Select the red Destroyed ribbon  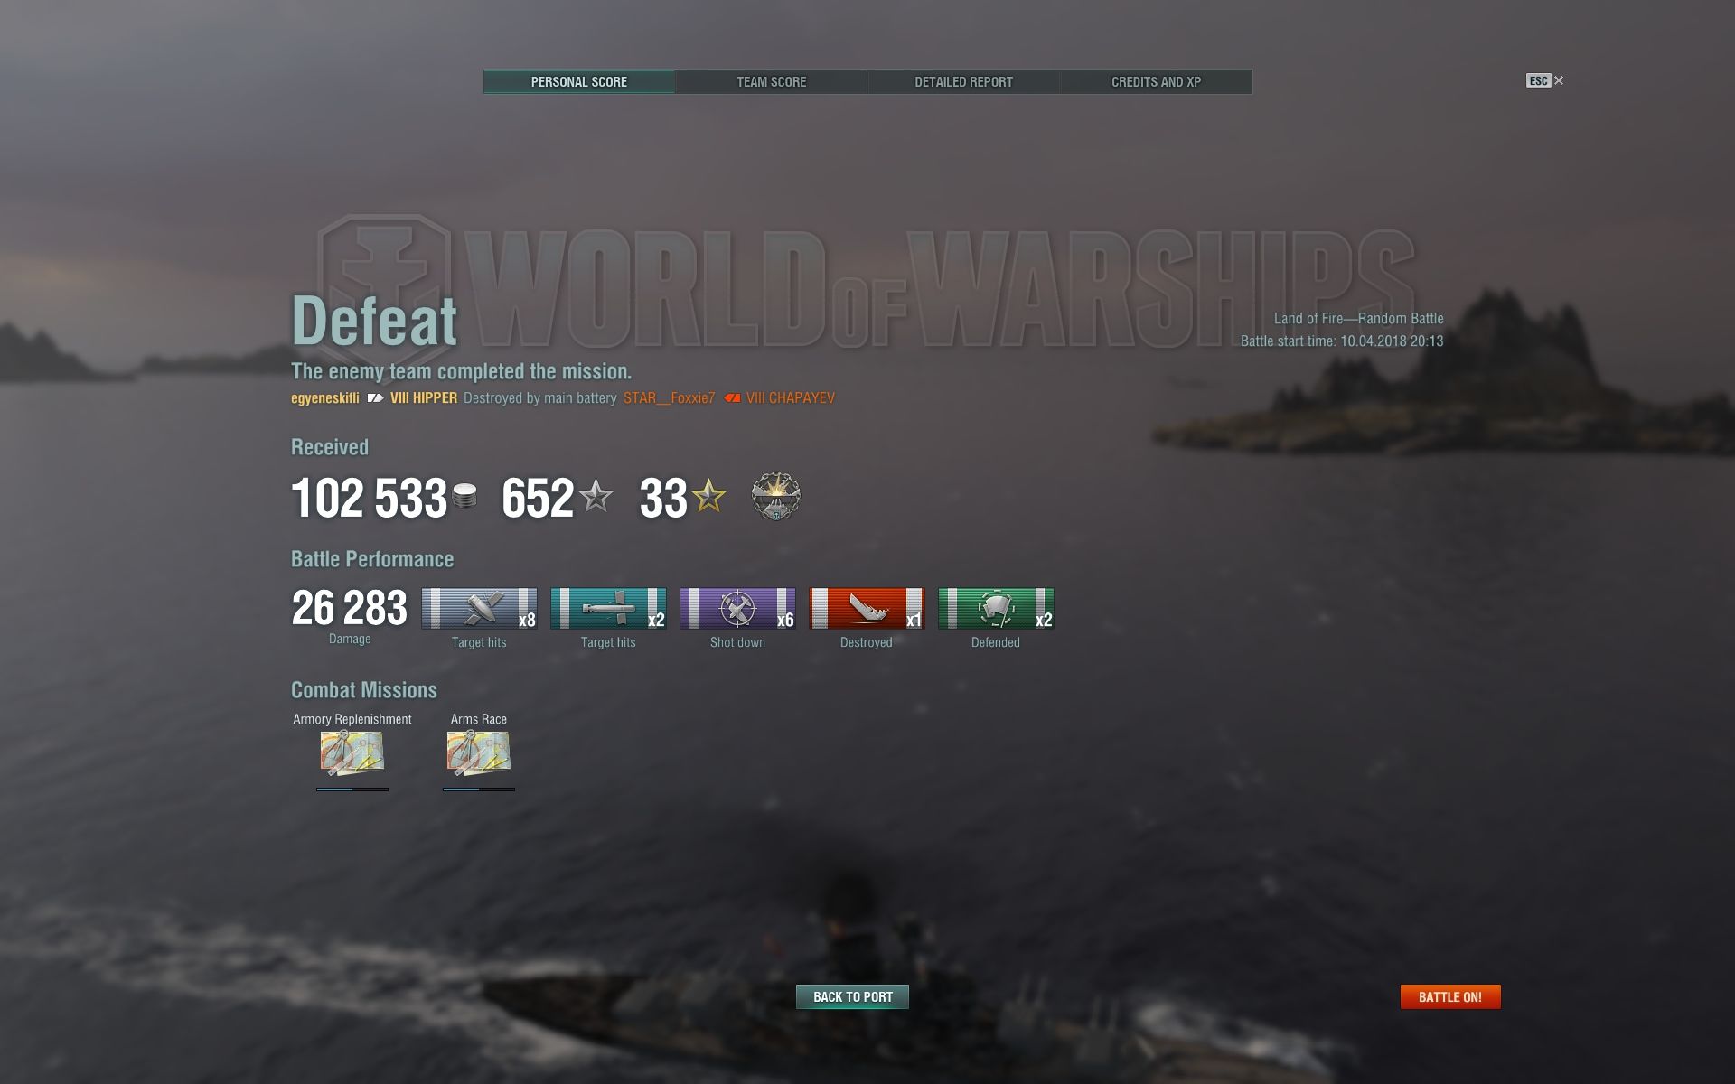[867, 608]
